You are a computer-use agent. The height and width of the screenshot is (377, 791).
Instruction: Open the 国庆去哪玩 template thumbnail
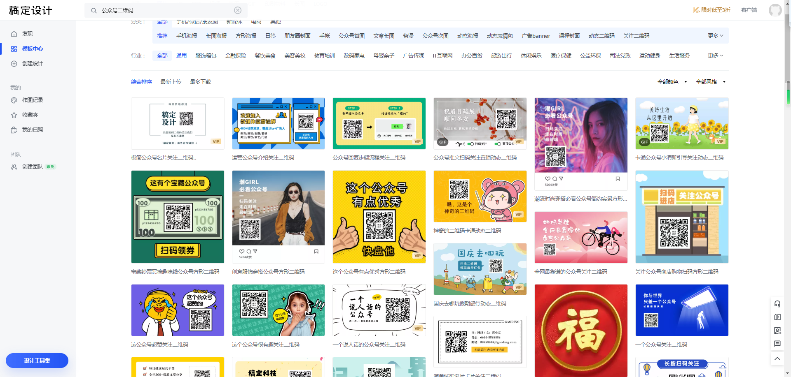pos(480,269)
